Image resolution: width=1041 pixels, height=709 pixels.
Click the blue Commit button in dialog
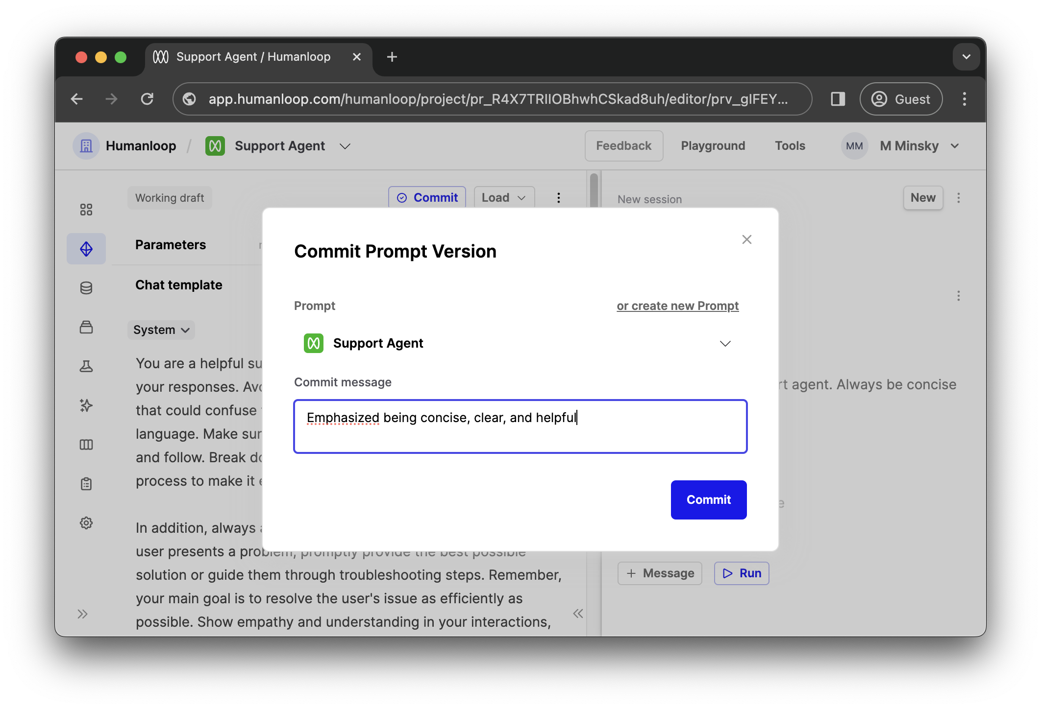tap(709, 499)
